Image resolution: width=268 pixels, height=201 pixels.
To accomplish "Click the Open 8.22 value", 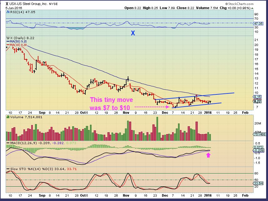I will coord(133,8).
